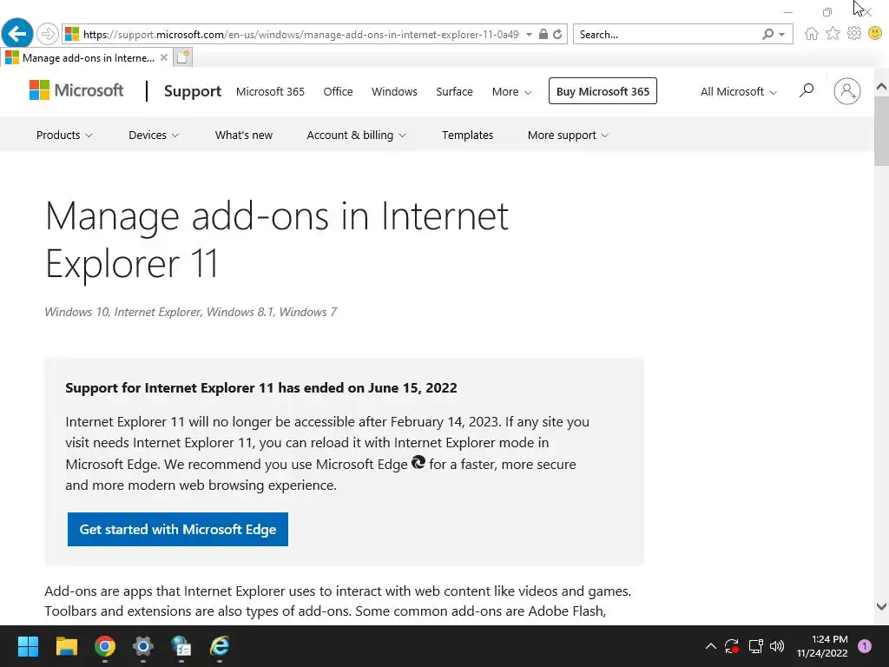Click the browser Back arrow button
The image size is (889, 667).
tap(17, 34)
